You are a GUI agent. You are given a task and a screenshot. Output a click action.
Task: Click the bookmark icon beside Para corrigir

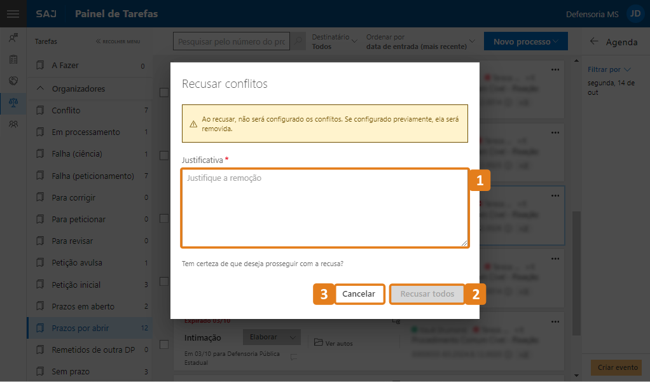[x=40, y=197]
